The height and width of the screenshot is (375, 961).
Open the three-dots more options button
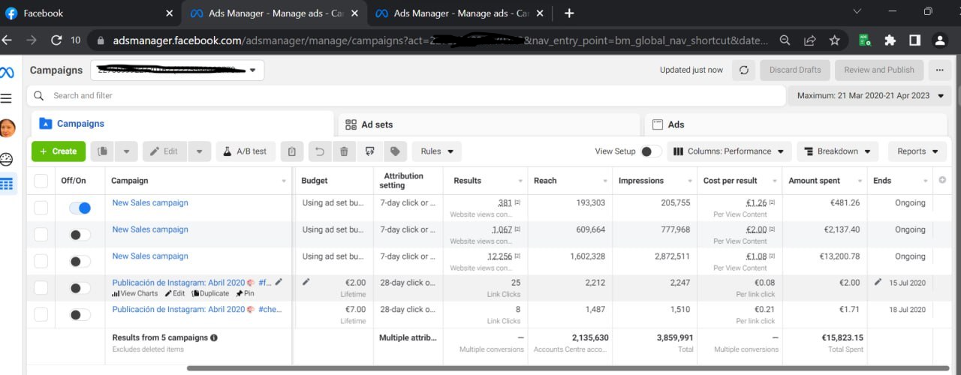(939, 70)
